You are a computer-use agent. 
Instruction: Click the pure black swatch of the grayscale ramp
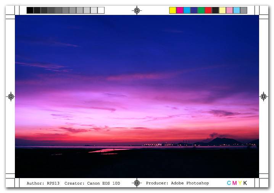(x=30, y=10)
